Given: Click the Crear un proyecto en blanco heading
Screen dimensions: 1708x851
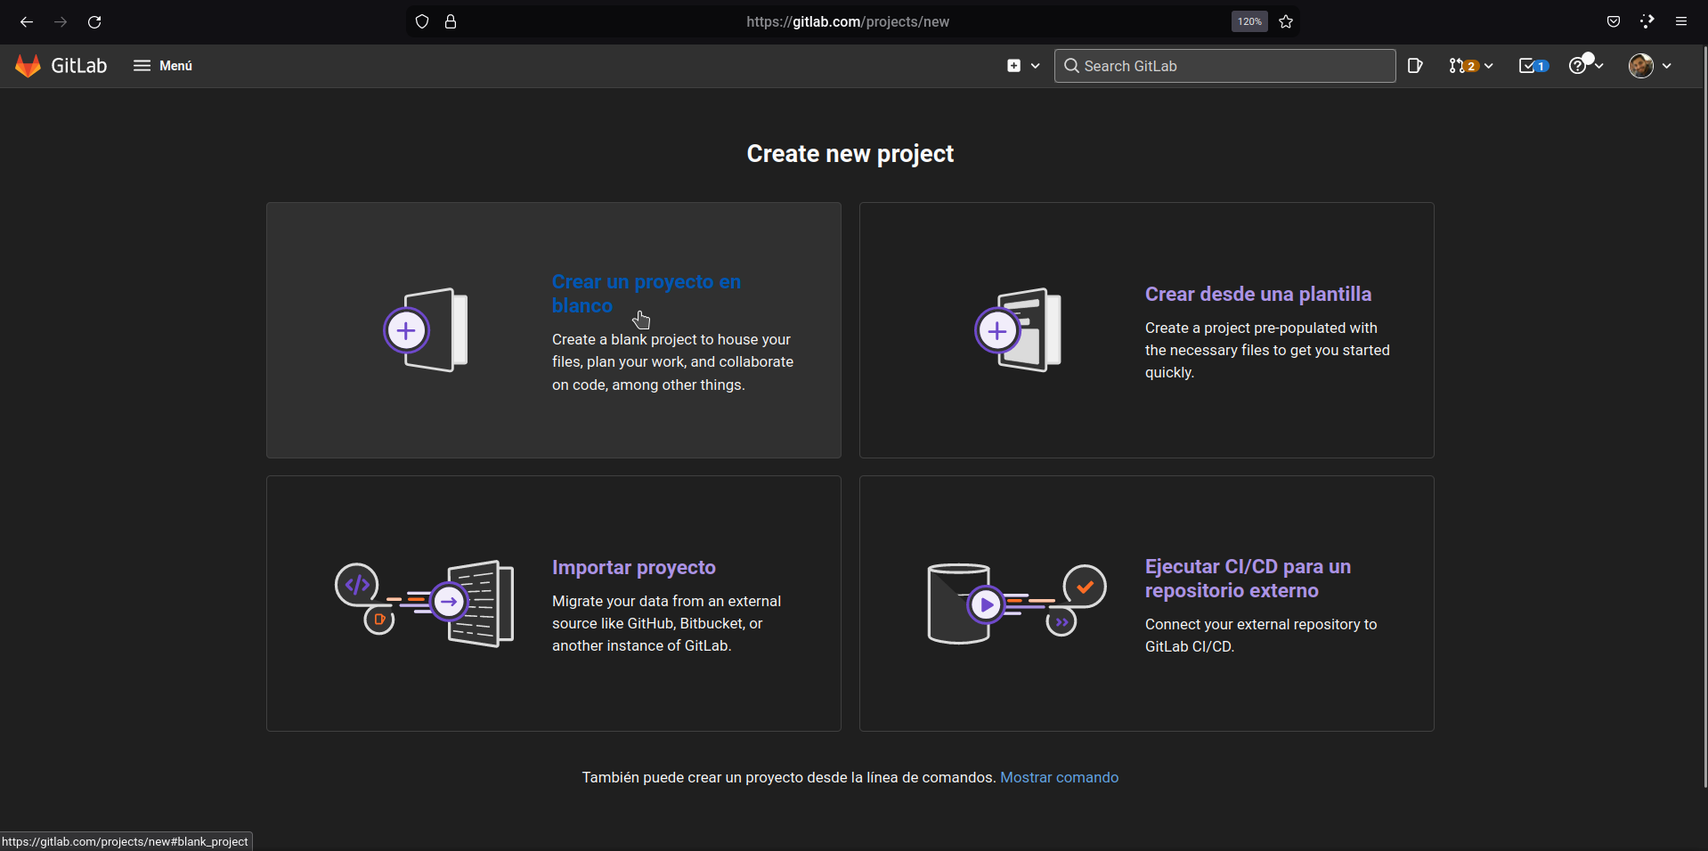Looking at the screenshot, I should pos(647,293).
